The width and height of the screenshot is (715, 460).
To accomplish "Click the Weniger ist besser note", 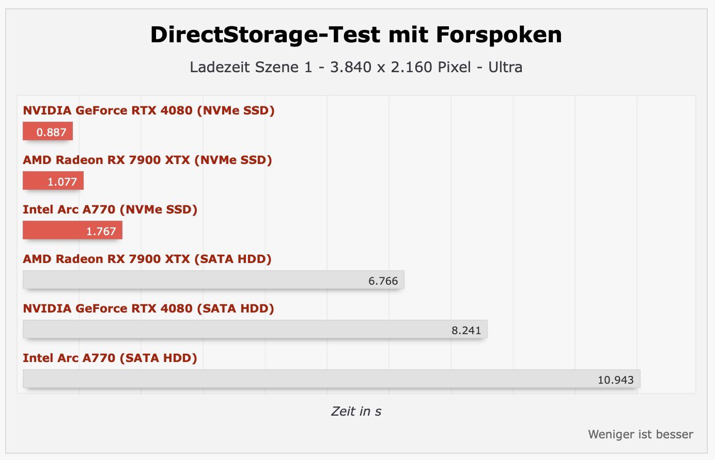I will point(641,434).
